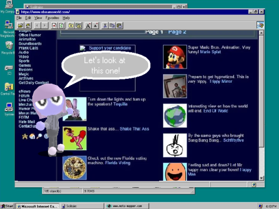Open the Favorites menu

pos(52,18)
